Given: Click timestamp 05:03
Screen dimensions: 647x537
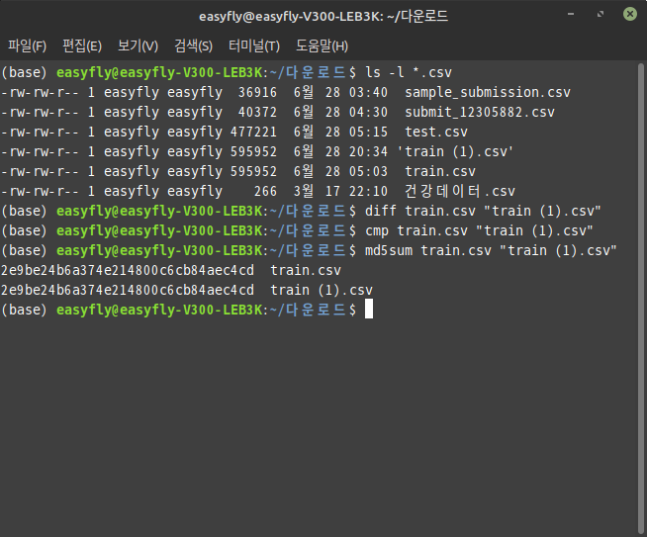Looking at the screenshot, I should tap(368, 171).
